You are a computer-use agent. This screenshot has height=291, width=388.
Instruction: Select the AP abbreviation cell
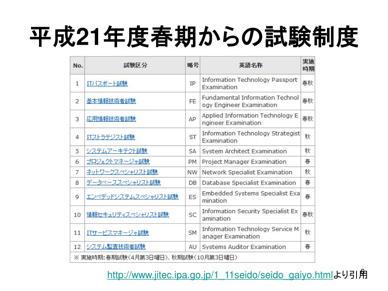(x=193, y=119)
